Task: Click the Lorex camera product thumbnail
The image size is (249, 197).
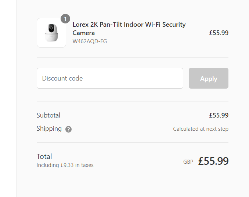Action: 51,33
